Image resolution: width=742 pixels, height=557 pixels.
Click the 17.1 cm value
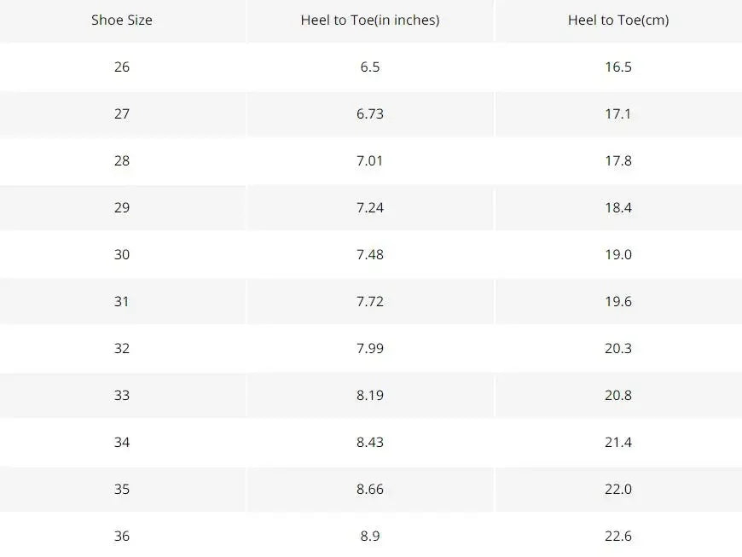(x=618, y=113)
